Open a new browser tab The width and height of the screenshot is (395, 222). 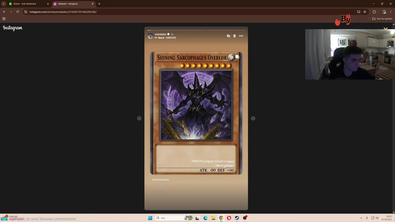[x=99, y=4]
